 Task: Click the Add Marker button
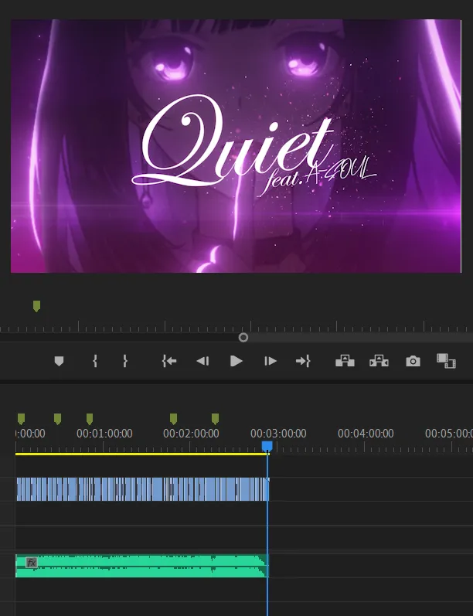pos(59,361)
